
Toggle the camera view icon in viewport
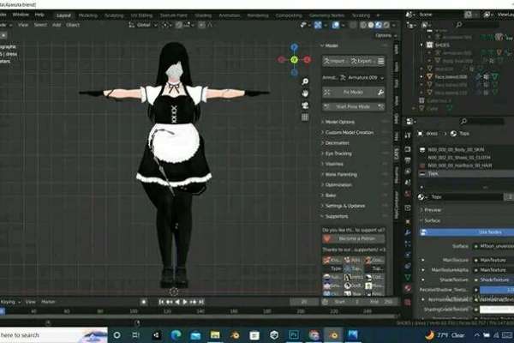point(305,105)
